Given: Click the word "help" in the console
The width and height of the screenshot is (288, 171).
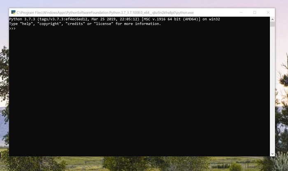Looking at the screenshot, I should tap(26, 24).
